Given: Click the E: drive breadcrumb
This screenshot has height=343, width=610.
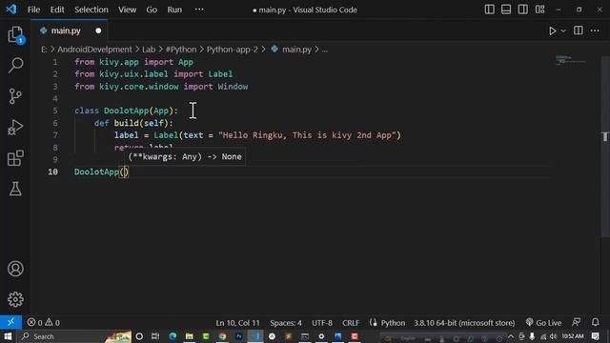Looking at the screenshot, I should (44, 50).
